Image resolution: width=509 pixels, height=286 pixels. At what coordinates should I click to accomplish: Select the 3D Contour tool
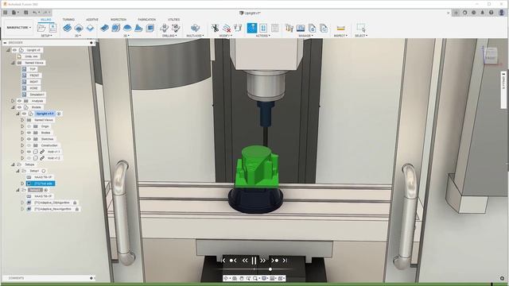[x=138, y=28]
